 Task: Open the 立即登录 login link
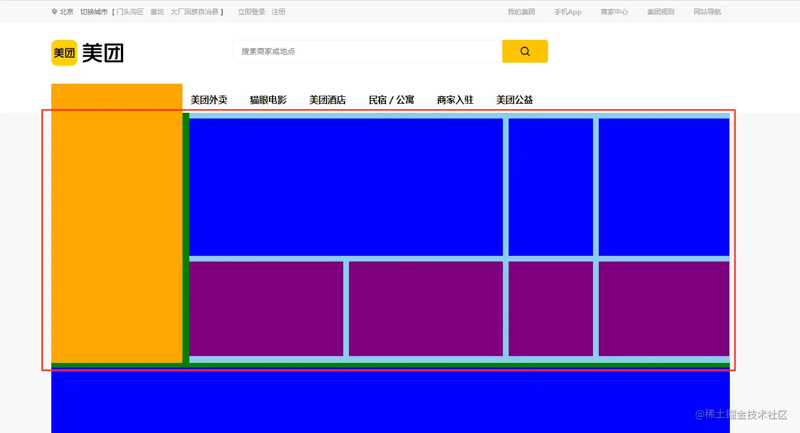[251, 12]
